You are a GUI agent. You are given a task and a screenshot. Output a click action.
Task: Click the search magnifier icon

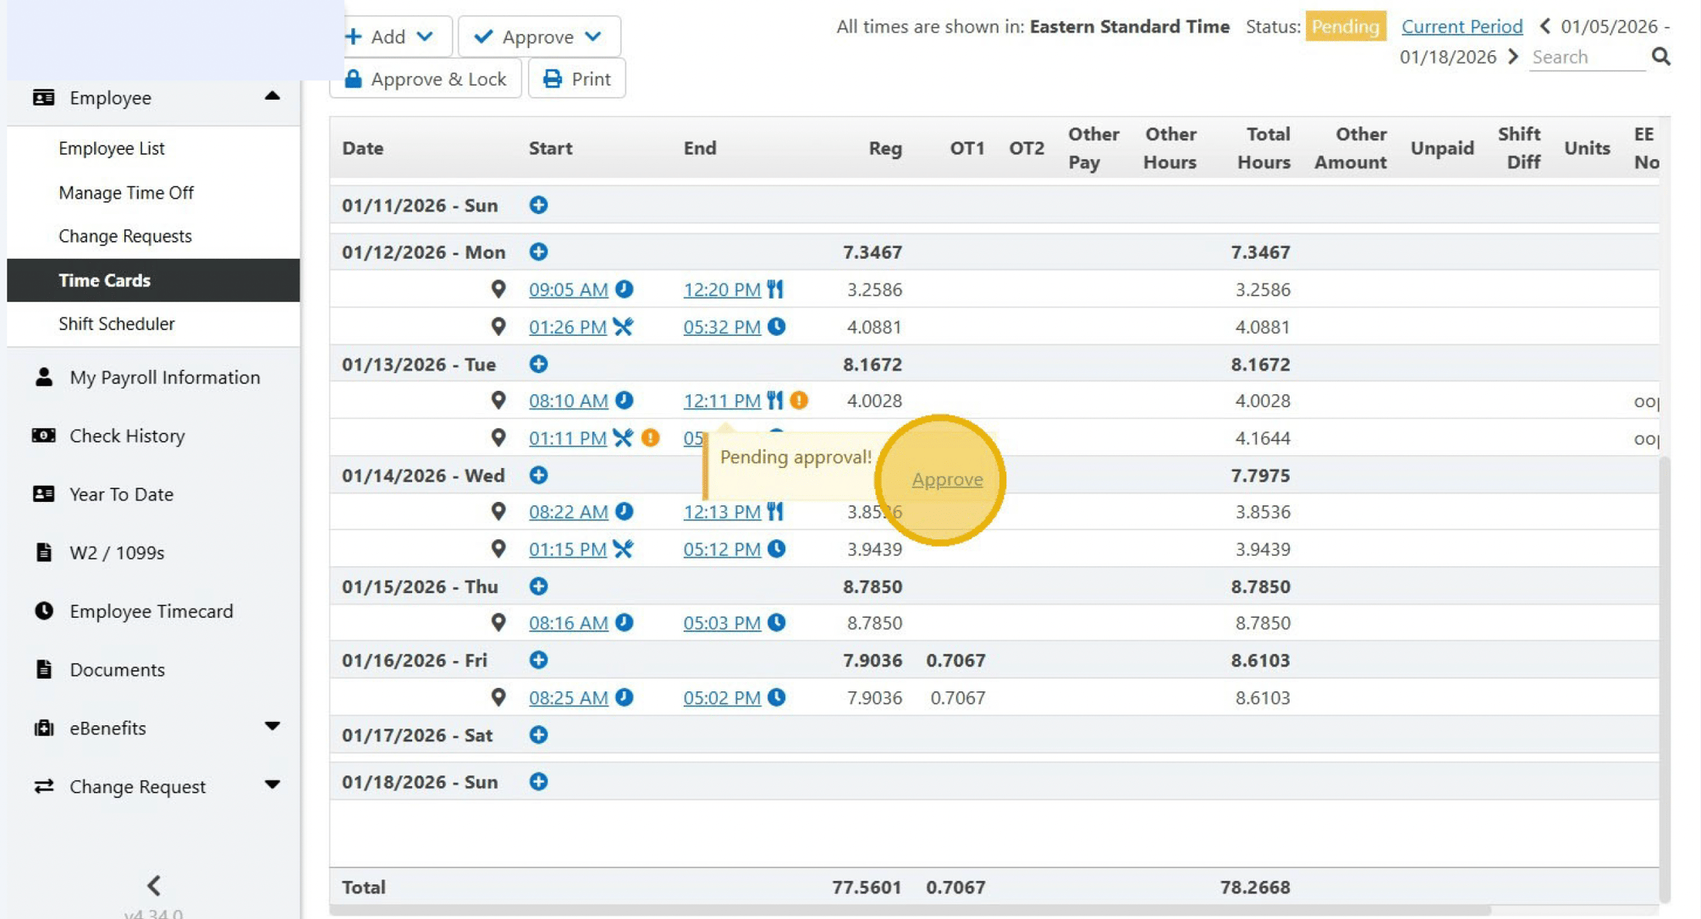(x=1660, y=57)
